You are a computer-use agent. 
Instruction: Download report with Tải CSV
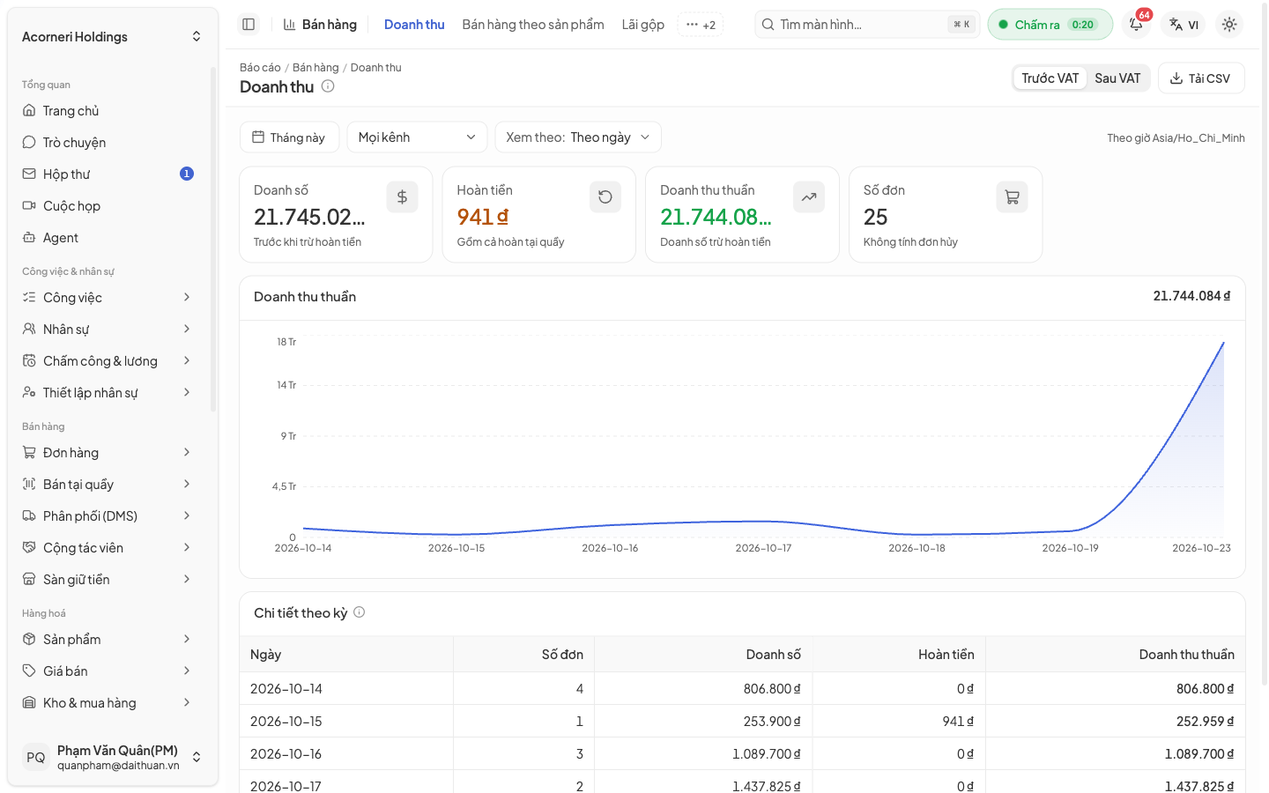coord(1201,78)
